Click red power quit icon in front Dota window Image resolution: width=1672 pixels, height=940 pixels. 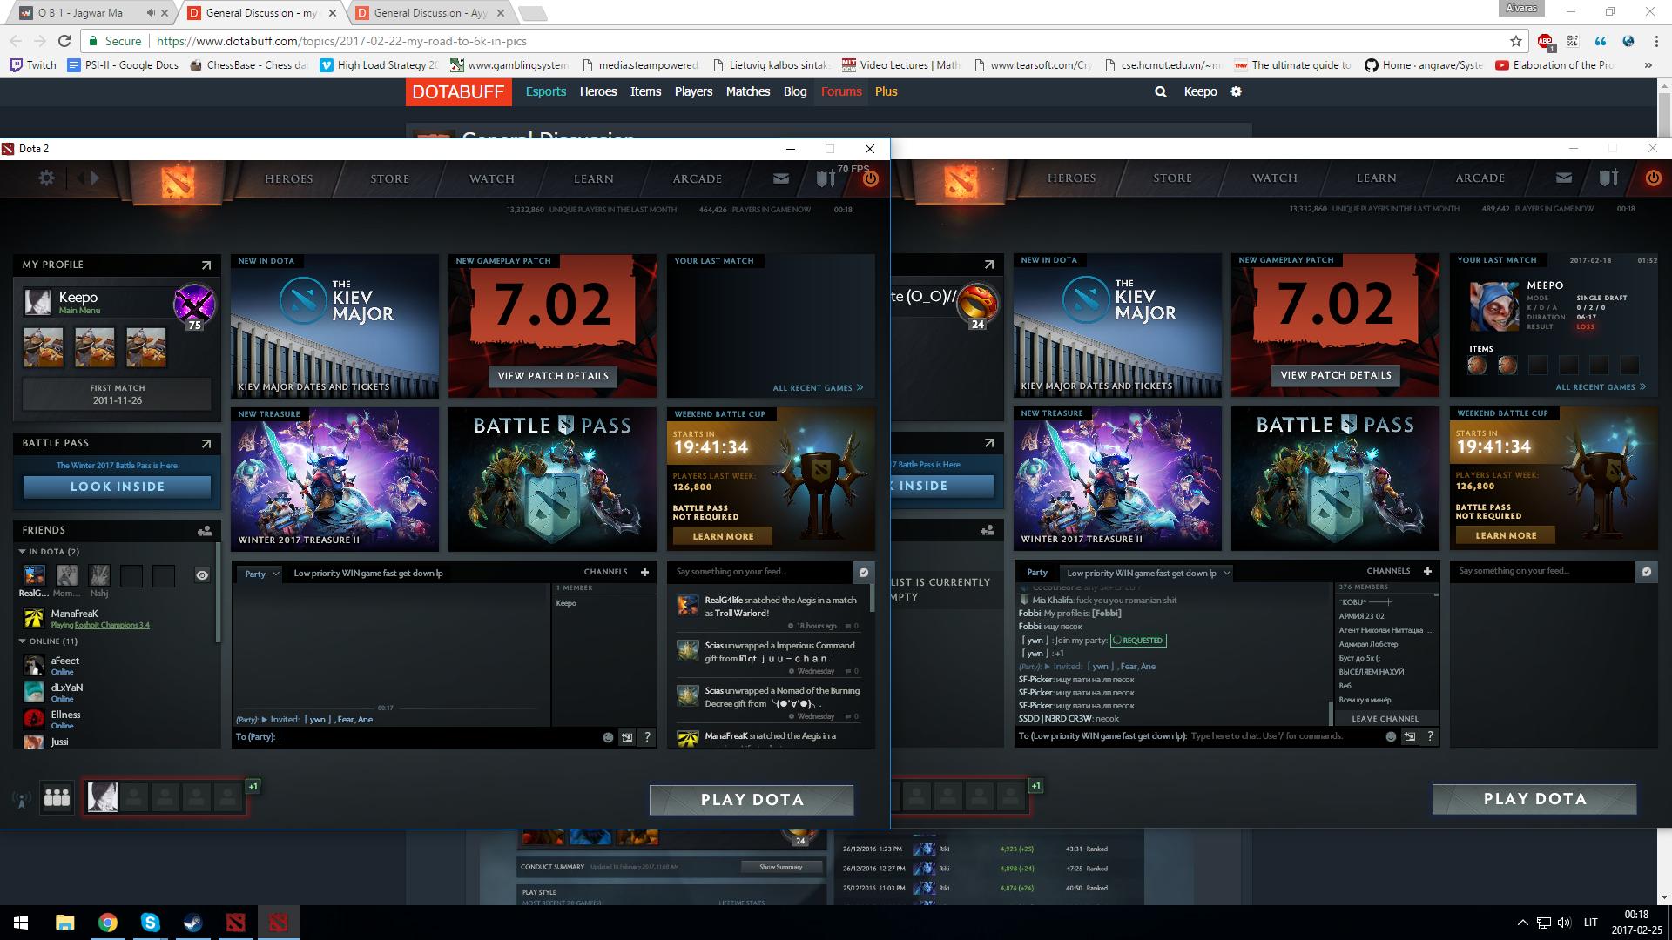point(870,178)
